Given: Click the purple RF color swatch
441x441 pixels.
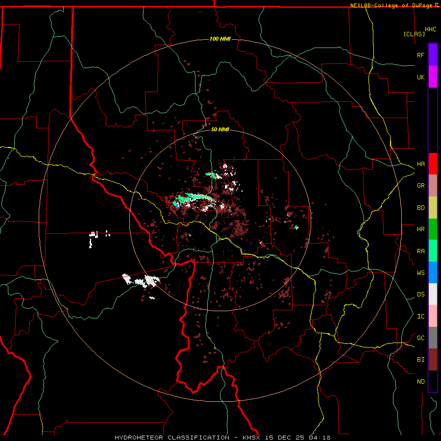Looking at the screenshot, I should point(433,54).
